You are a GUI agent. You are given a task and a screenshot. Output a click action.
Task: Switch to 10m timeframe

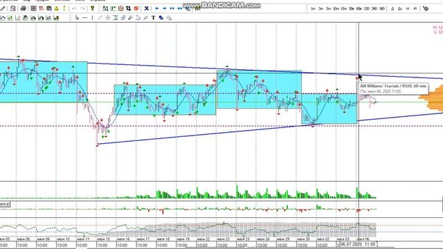336,9
